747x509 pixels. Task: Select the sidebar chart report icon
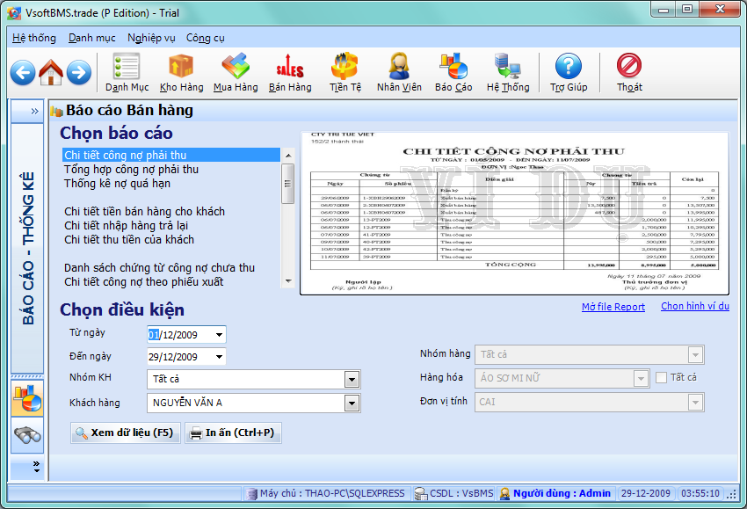(x=27, y=398)
